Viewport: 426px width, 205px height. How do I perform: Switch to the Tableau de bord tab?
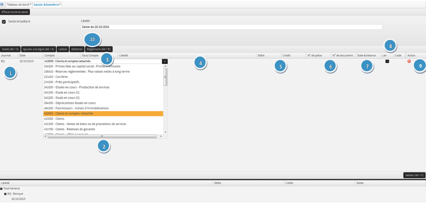(x=17, y=5)
